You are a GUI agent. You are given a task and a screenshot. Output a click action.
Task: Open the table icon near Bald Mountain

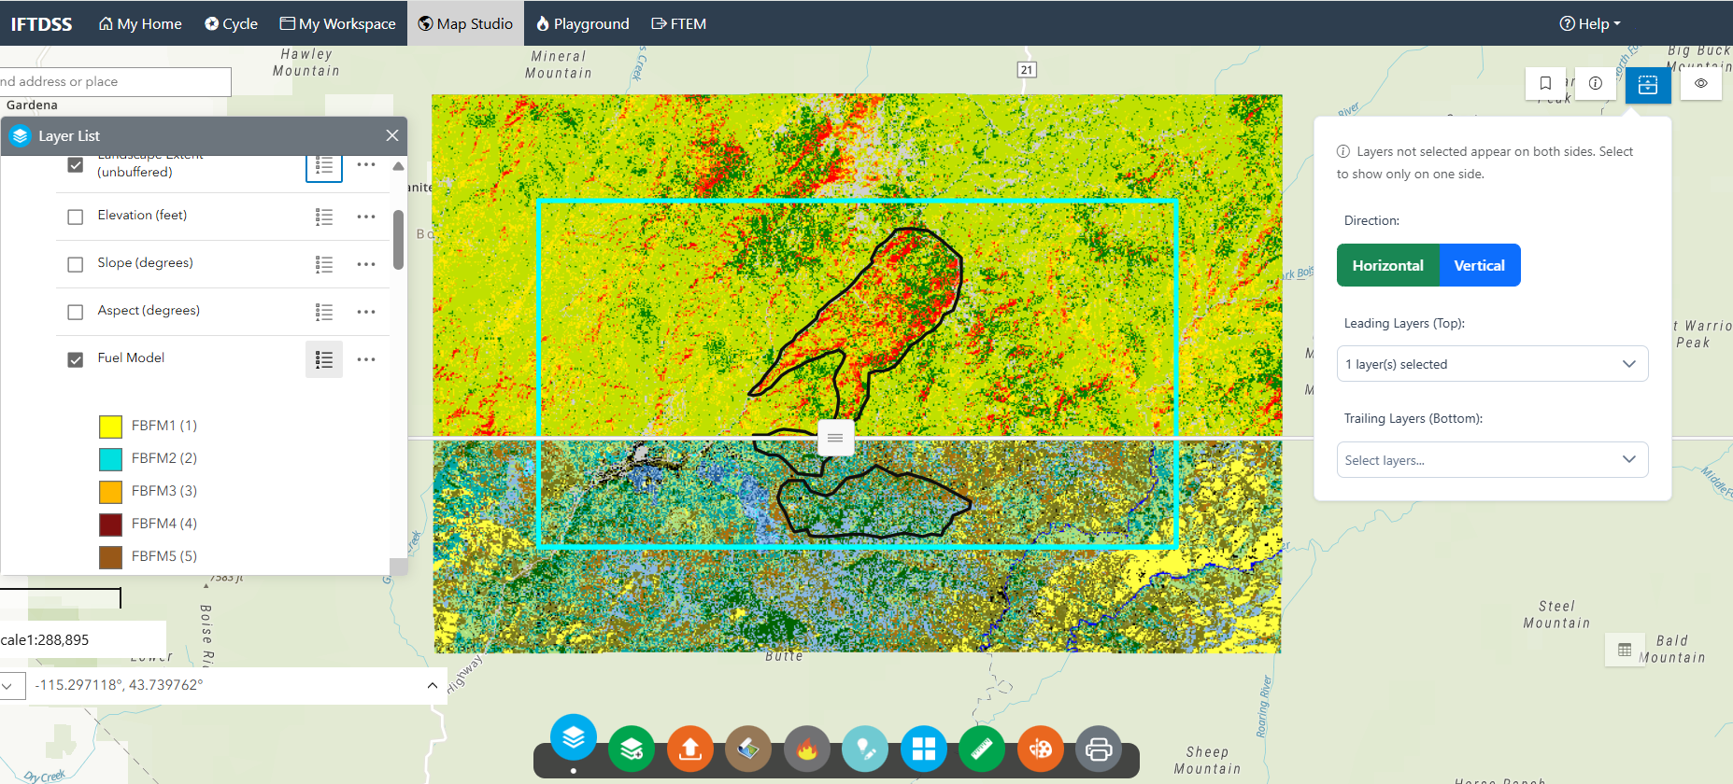click(x=1625, y=650)
